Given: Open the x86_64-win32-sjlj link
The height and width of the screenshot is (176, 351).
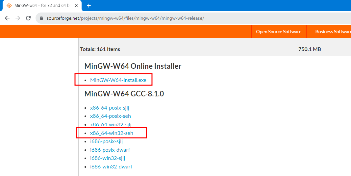Looking at the screenshot, I should pyautogui.click(x=111, y=124).
